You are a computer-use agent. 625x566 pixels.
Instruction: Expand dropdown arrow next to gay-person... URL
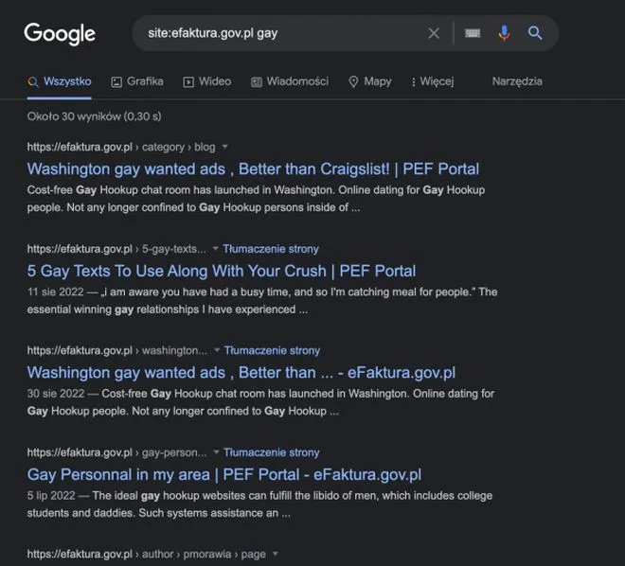tap(217, 452)
